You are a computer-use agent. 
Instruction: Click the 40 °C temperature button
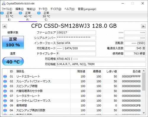tap(13, 62)
